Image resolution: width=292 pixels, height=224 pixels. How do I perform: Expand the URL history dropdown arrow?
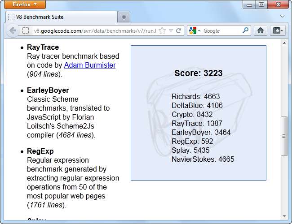click(171, 31)
